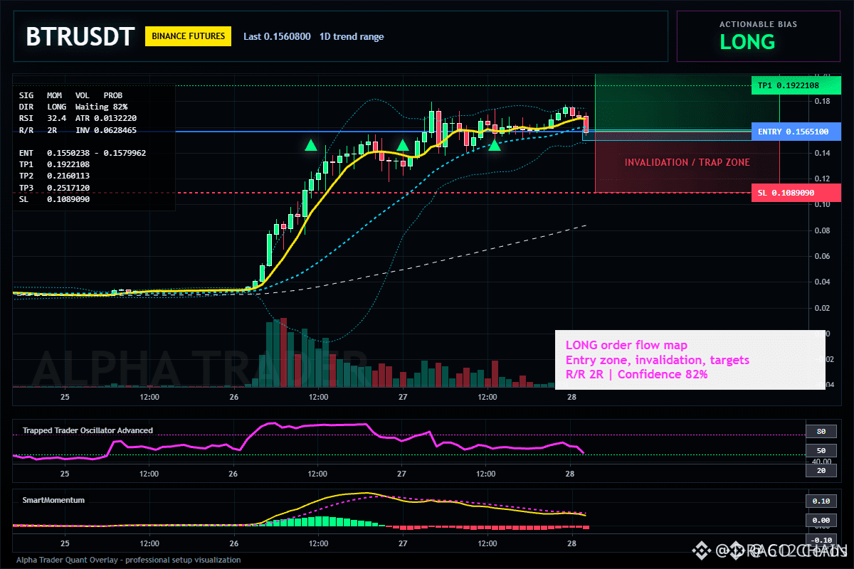Click the SmartMomentum 0.00 axis label
854x569 pixels.
click(x=821, y=521)
